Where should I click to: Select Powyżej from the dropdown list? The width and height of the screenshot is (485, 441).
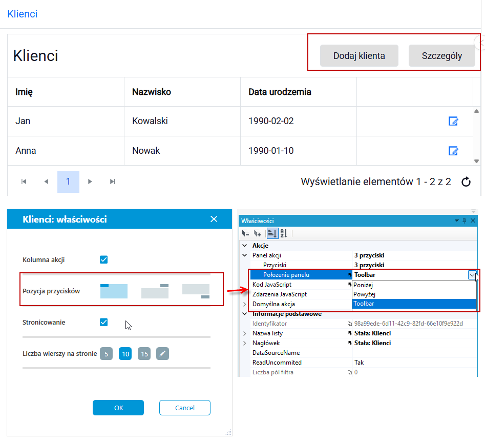(x=414, y=294)
